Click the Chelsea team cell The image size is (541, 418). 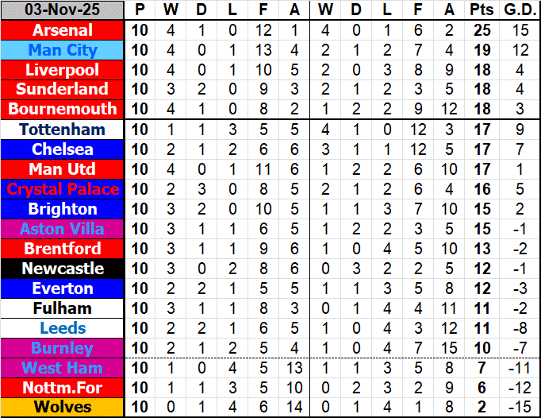pyautogui.click(x=63, y=149)
